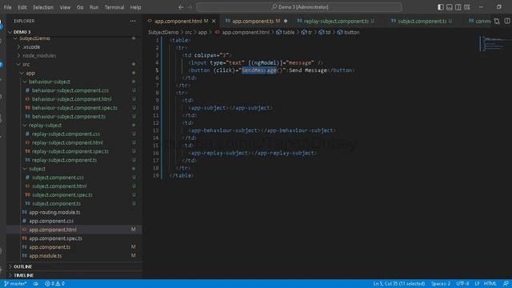Change indentation via Spaces: 2
This screenshot has height=288, width=512.
pyautogui.click(x=441, y=284)
